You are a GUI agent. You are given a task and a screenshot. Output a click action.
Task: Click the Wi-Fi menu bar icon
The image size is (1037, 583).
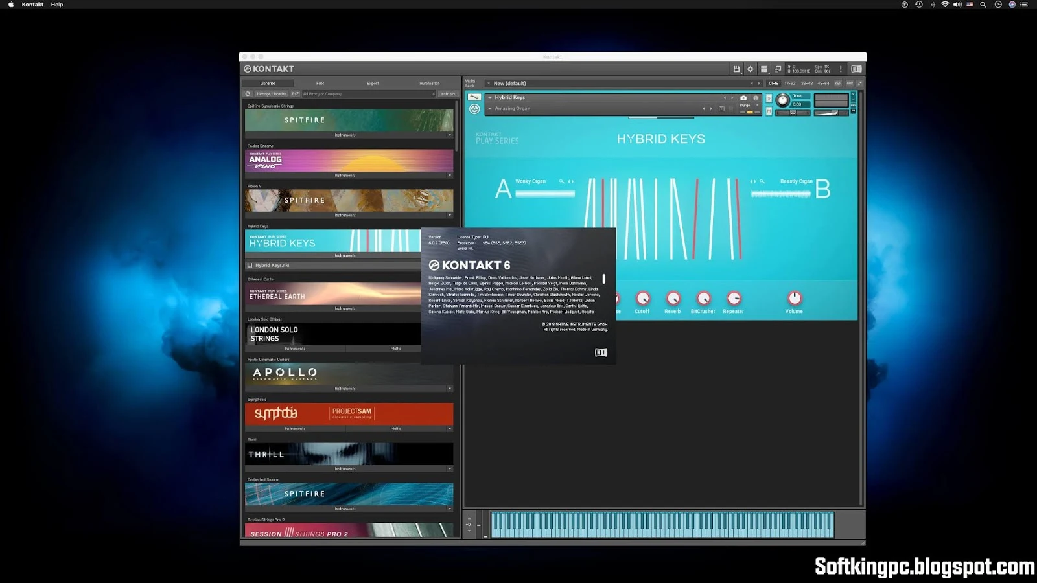pyautogui.click(x=945, y=5)
